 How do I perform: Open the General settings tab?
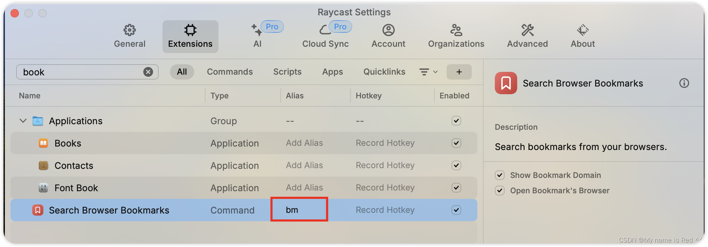pos(130,36)
